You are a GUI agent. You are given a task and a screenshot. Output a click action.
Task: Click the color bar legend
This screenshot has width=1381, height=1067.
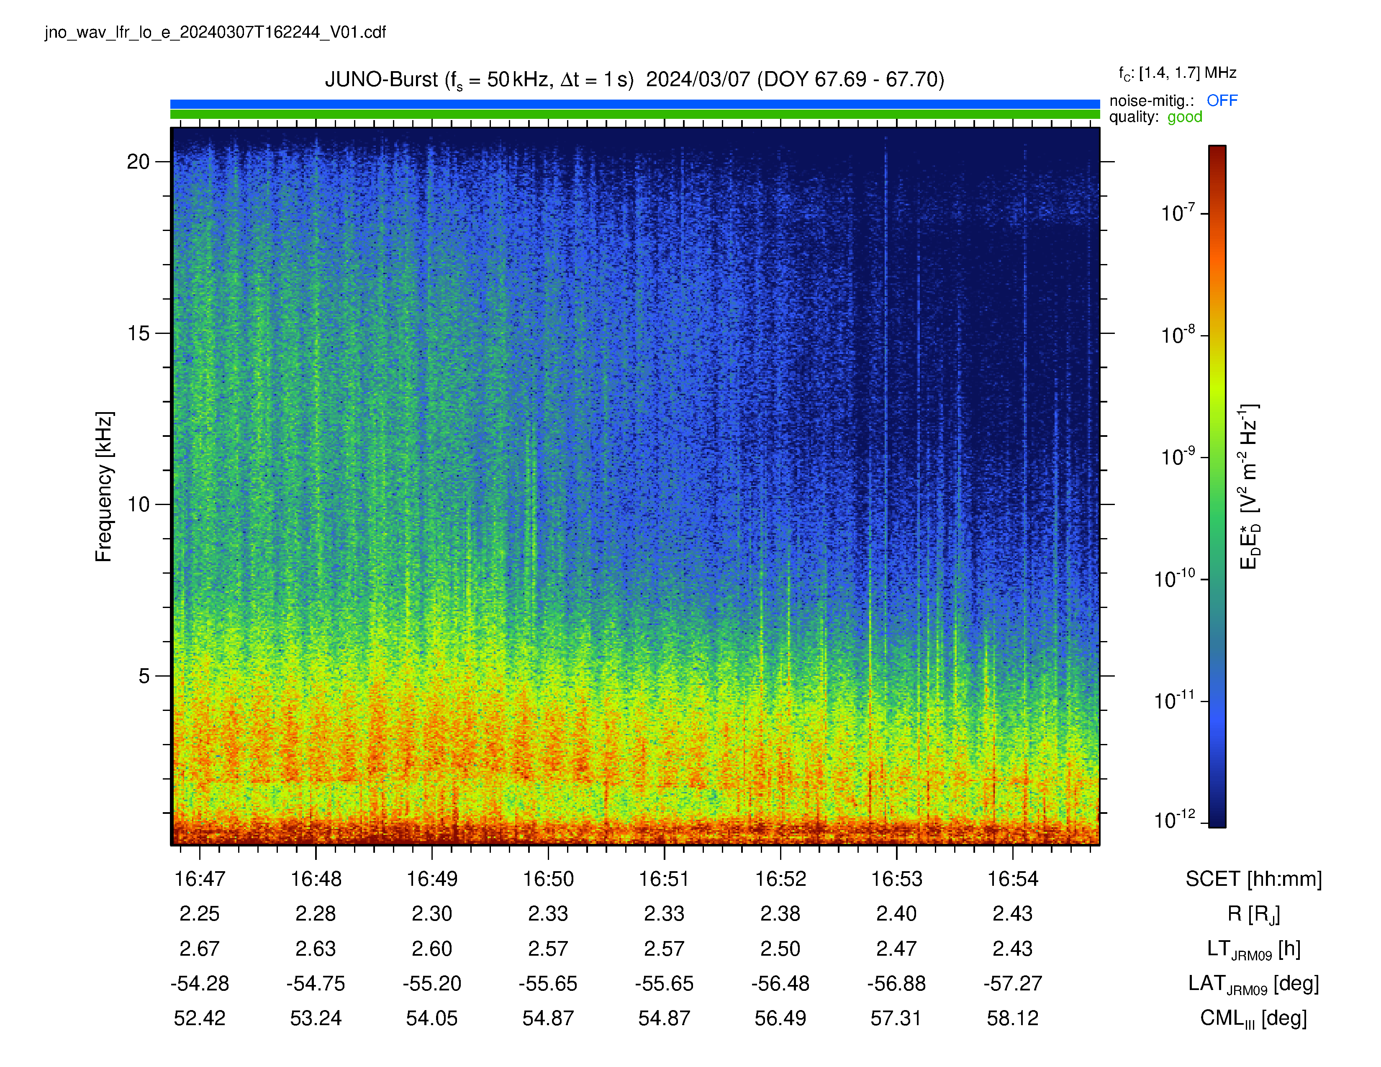[1217, 486]
